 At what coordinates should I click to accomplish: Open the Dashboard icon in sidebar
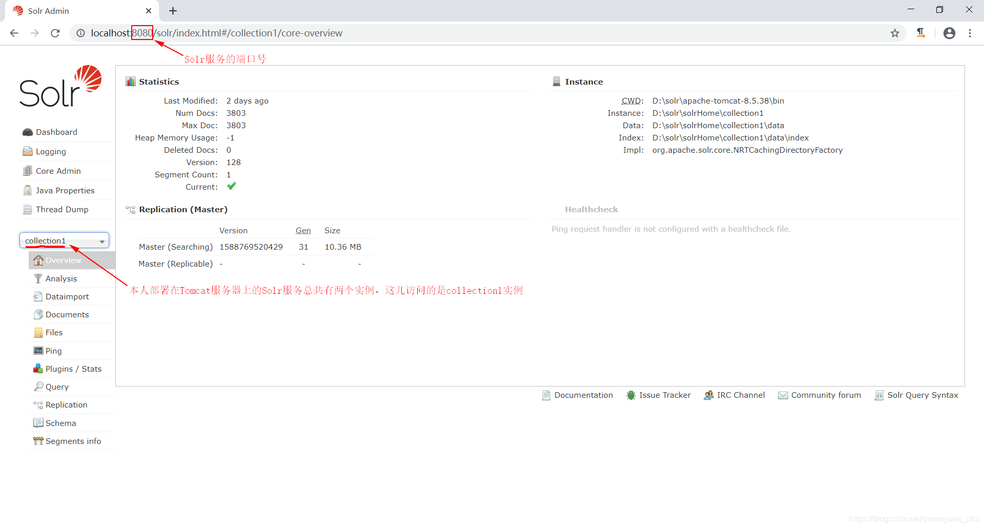click(x=28, y=132)
